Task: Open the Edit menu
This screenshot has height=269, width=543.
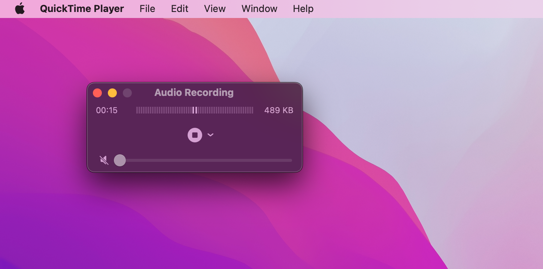Action: [179, 8]
